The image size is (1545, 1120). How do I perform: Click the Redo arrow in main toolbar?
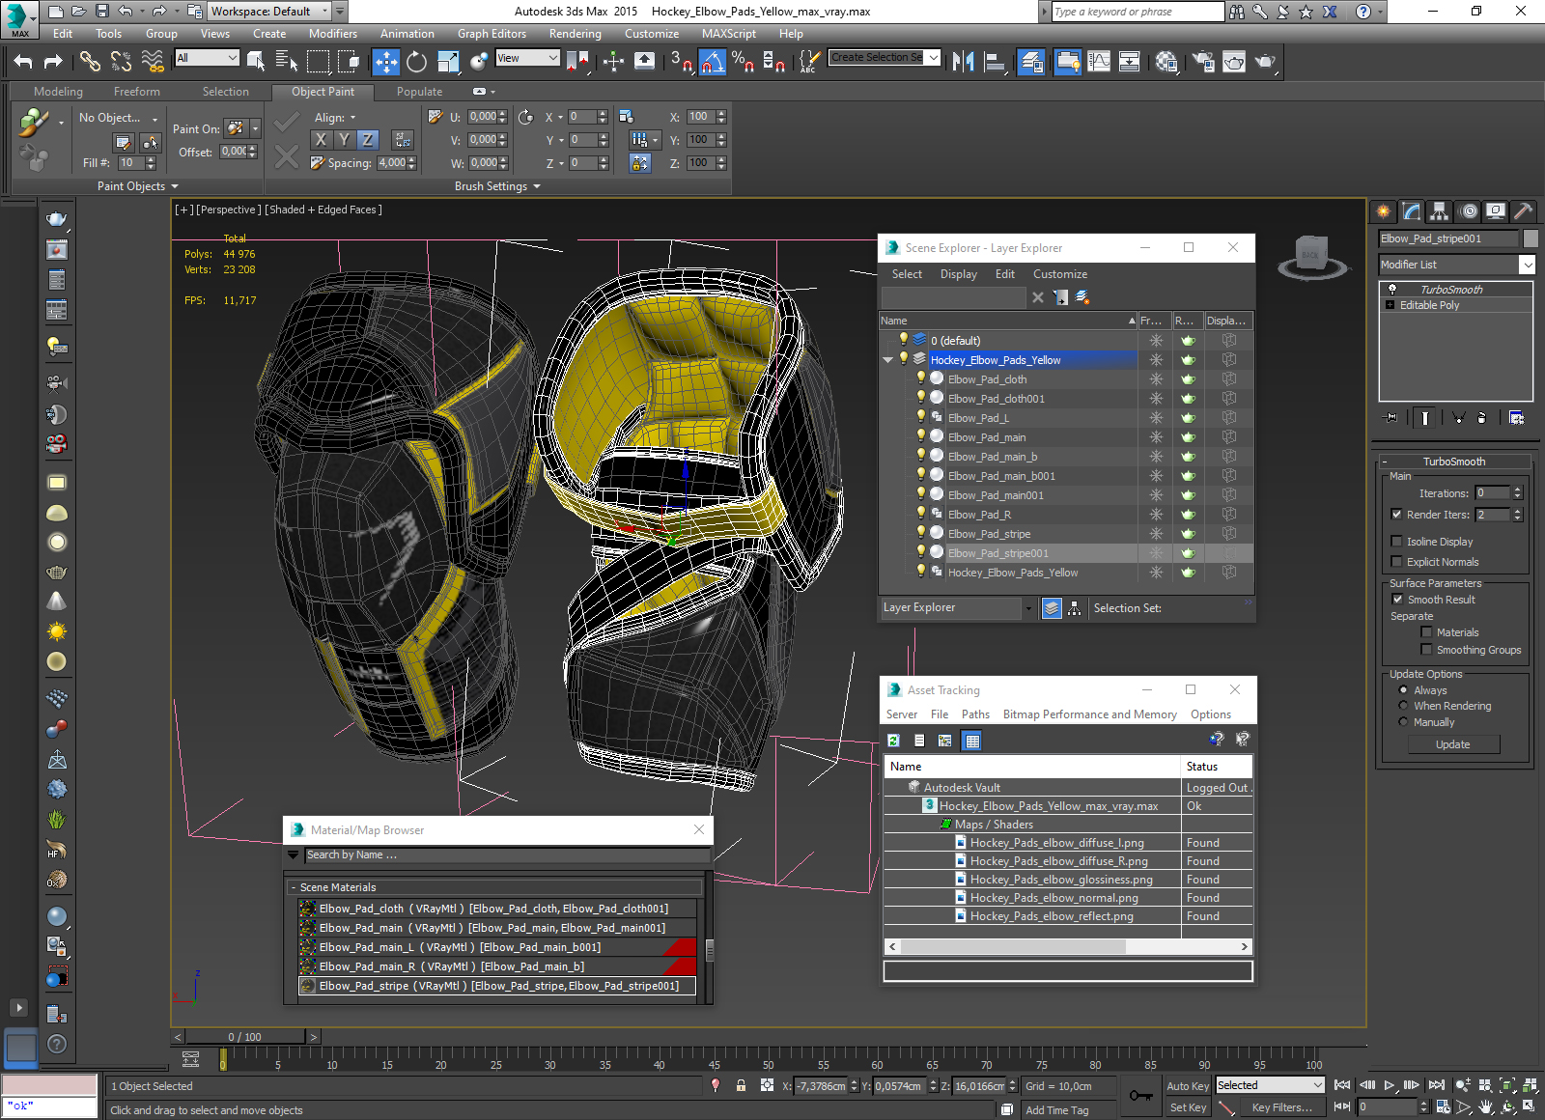(53, 62)
